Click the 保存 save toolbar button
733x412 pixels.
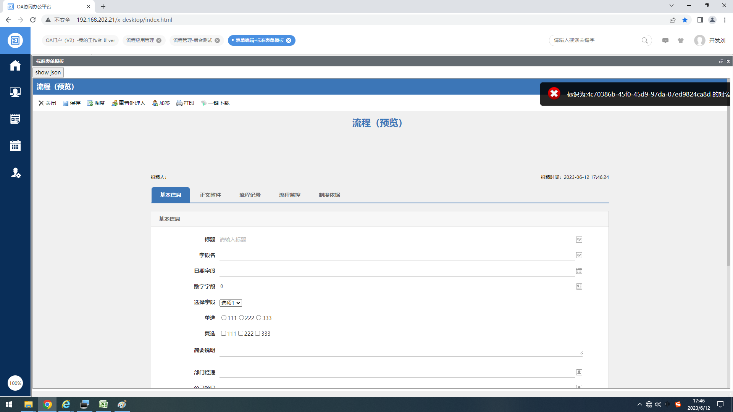(72, 103)
